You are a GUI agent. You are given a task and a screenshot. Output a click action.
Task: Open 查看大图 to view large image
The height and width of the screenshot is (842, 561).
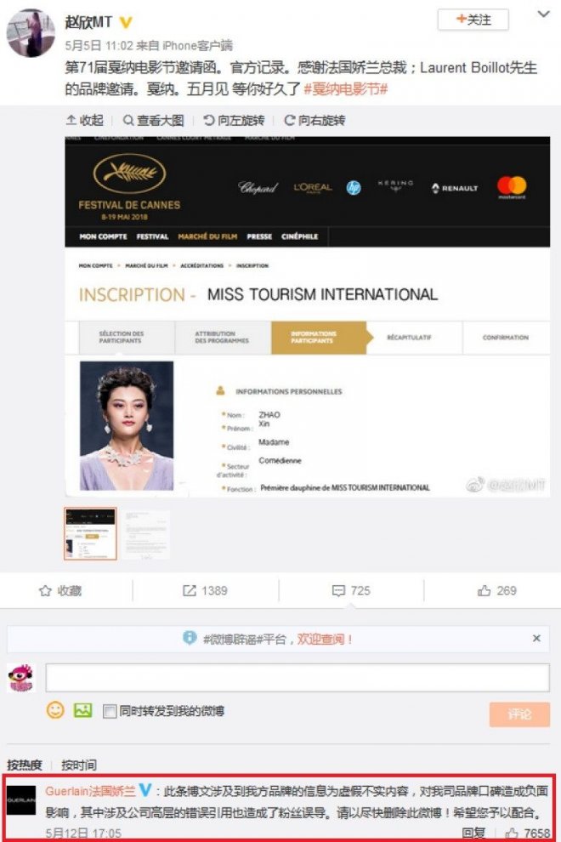[x=153, y=121]
